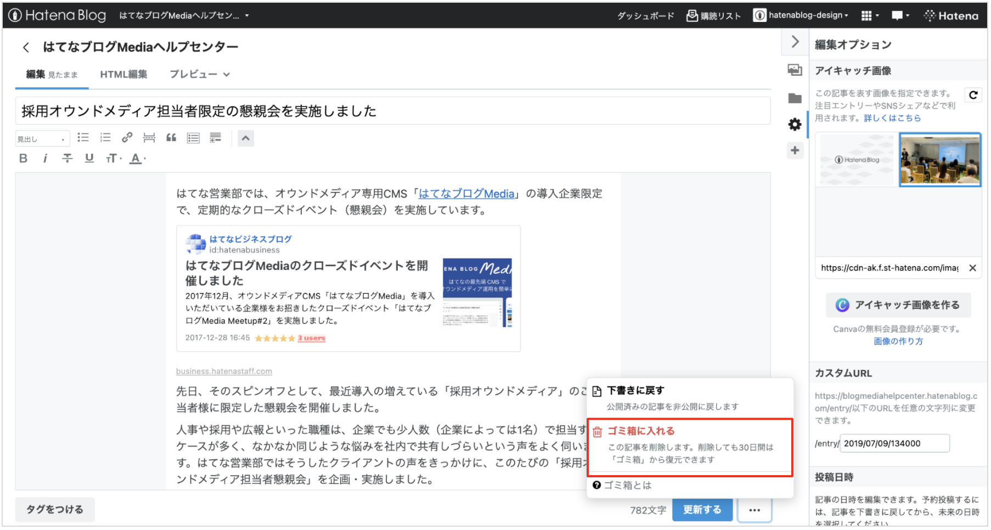Apply strikethrough formatting

tap(67, 159)
